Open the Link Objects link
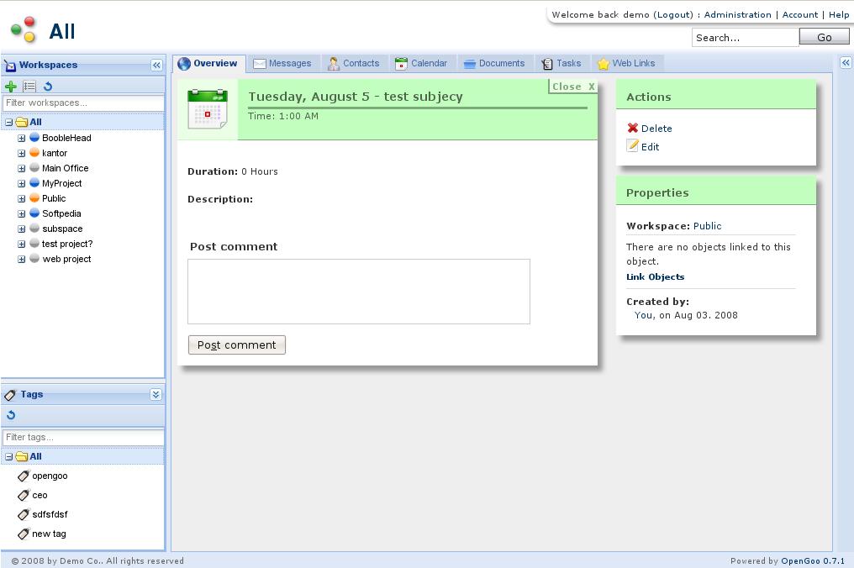Viewport: 854px width, 568px height. [x=655, y=276]
